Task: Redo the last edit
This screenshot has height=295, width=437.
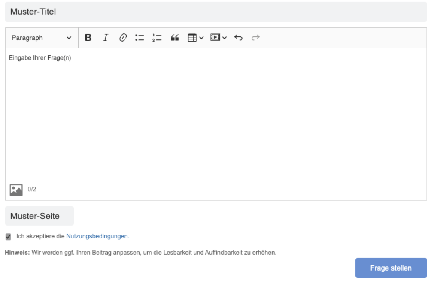Action: click(x=255, y=38)
